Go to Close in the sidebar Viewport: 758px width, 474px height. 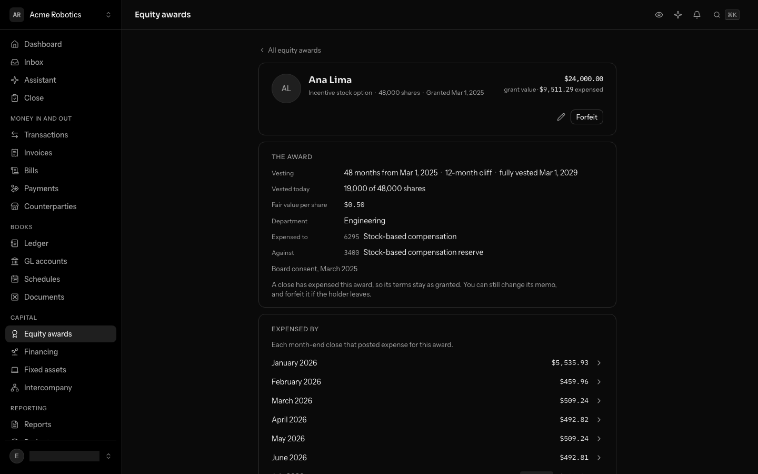click(x=61, y=98)
